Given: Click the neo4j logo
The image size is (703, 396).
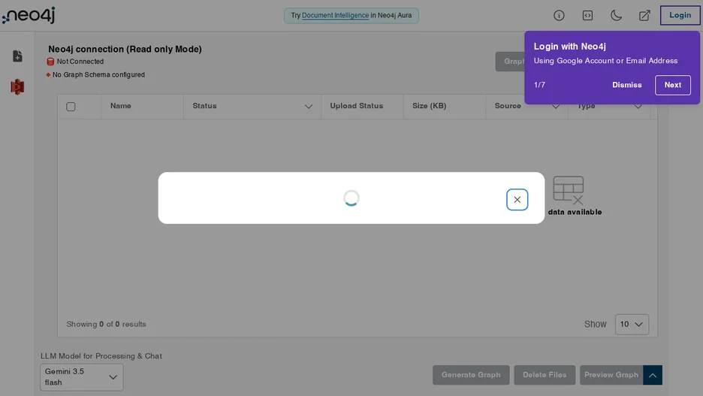Looking at the screenshot, I should point(29,15).
